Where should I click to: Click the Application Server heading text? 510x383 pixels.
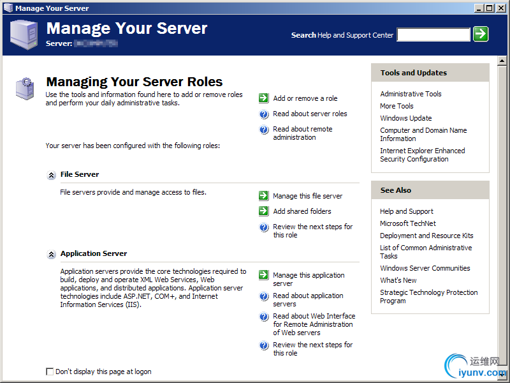[94, 253]
